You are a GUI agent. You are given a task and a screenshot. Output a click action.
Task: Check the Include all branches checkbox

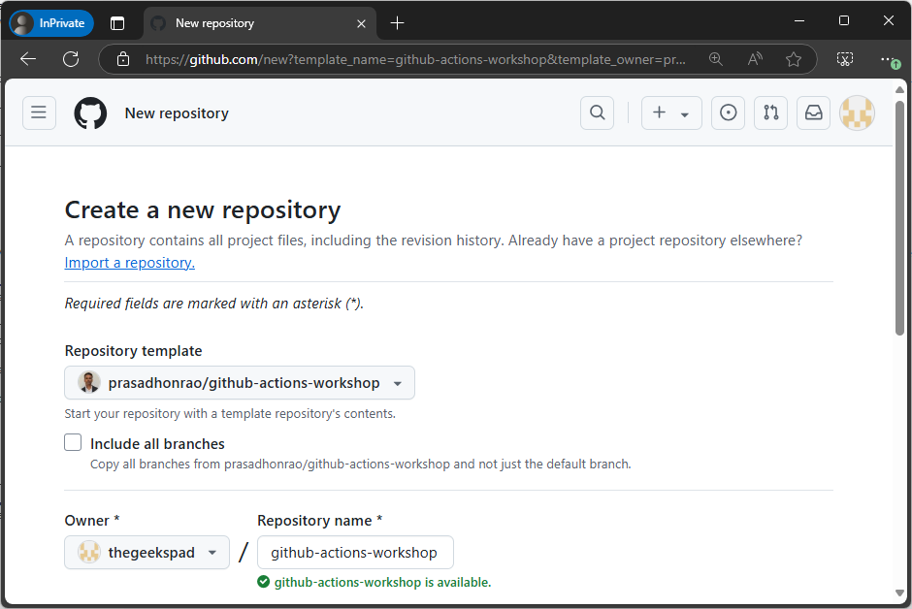(73, 442)
